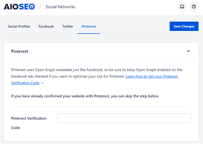The height and width of the screenshot is (144, 203).
Task: Switch to the Twitter tab
Action: 68,27
